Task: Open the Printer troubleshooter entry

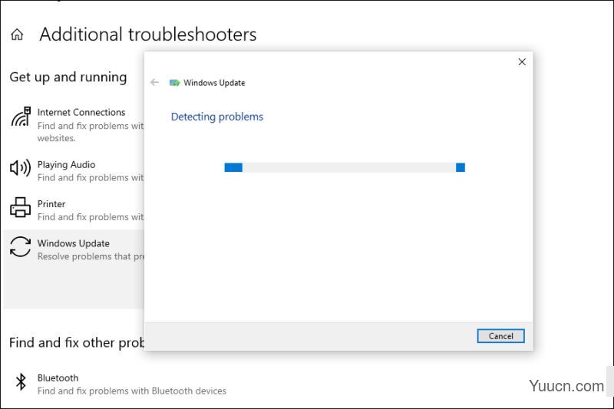Action: click(x=51, y=204)
